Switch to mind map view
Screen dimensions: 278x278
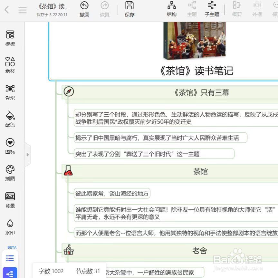[x=10, y=273]
